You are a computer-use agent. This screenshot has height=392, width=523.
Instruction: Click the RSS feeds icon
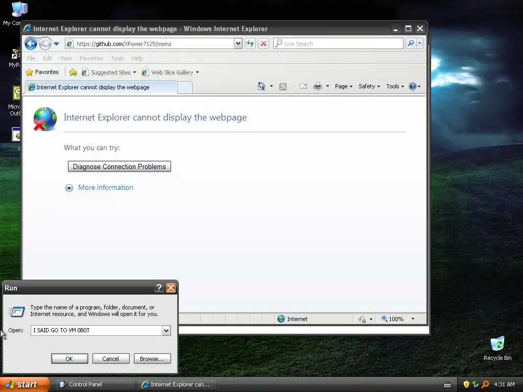pos(283,87)
